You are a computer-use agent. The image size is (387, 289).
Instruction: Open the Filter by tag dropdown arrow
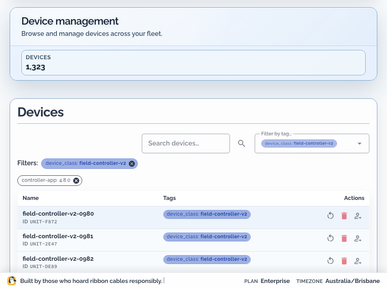[360, 143]
